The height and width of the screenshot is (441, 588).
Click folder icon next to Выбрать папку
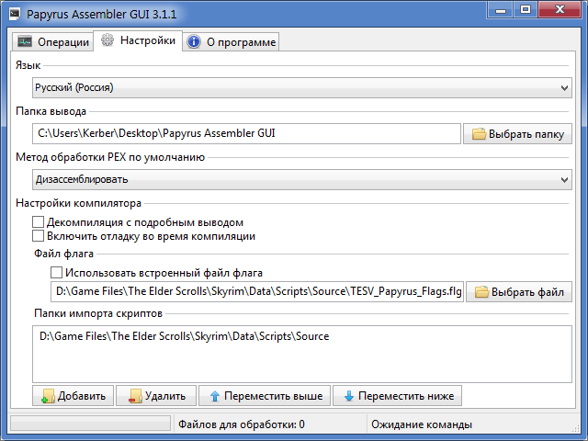tap(479, 134)
